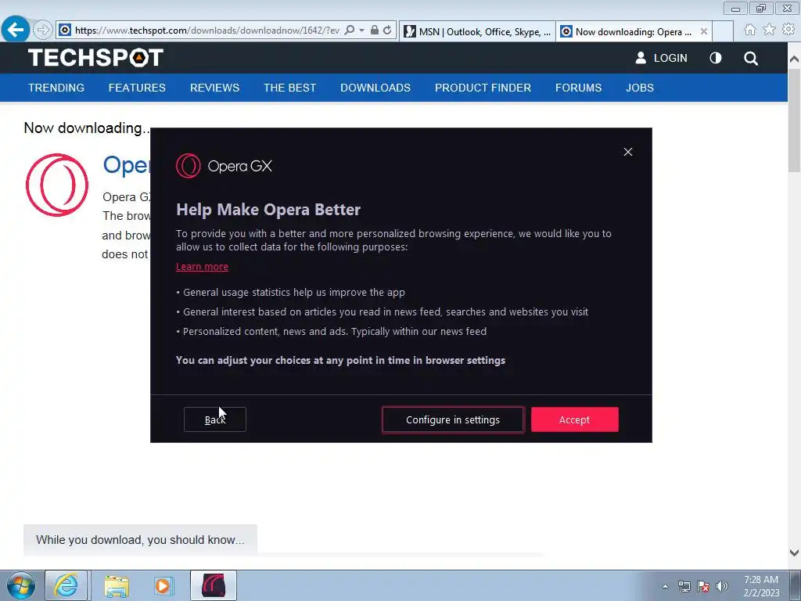Open File Explorer folder taskbar icon
Image resolution: width=801 pixels, height=601 pixels.
click(x=117, y=585)
